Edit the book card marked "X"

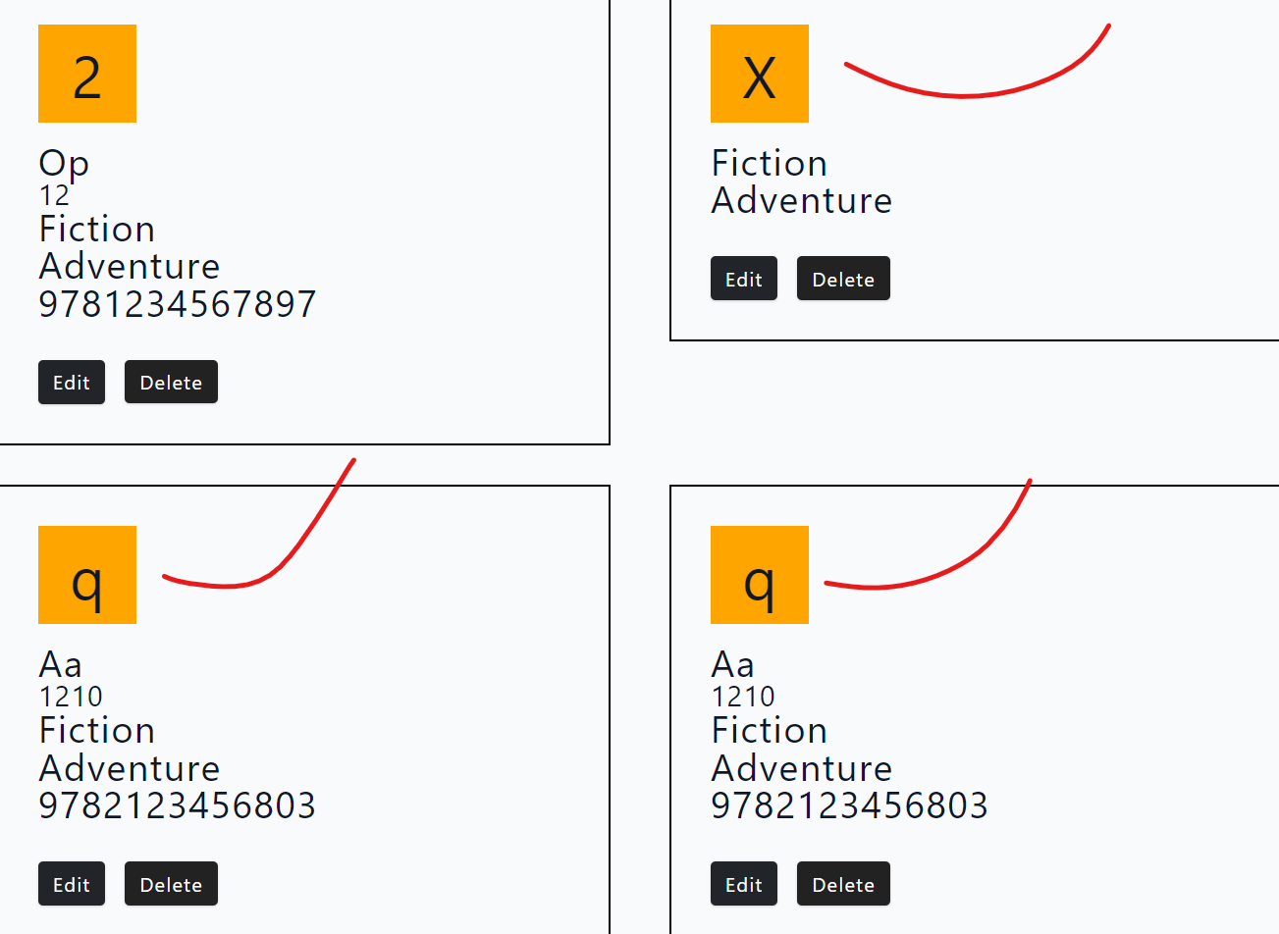[743, 279]
